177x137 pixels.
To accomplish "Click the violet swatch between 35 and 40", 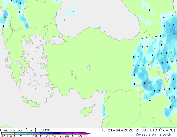I will coord(69,133).
